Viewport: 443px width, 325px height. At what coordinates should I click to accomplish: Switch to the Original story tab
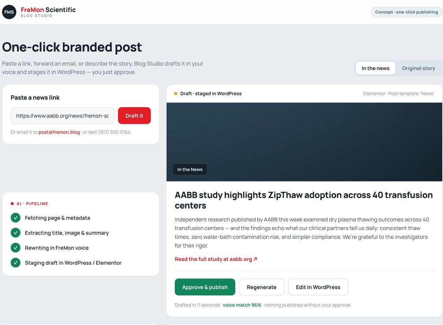pos(419,68)
